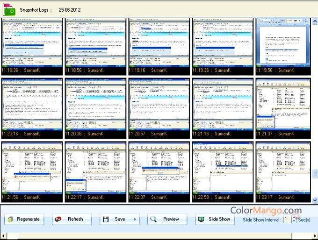Click the Regenerate button
318x240 pixels.
tap(23, 219)
